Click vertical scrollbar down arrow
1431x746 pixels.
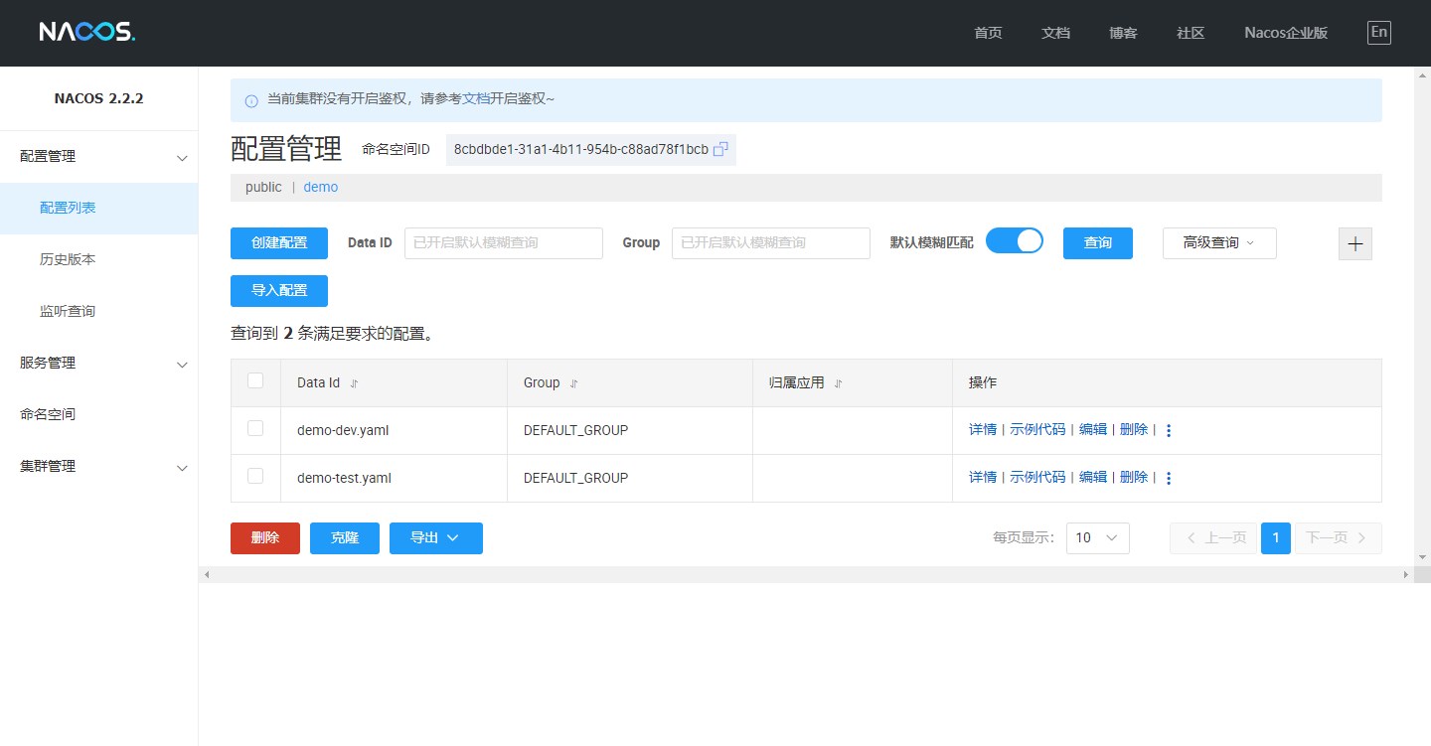(x=1422, y=556)
